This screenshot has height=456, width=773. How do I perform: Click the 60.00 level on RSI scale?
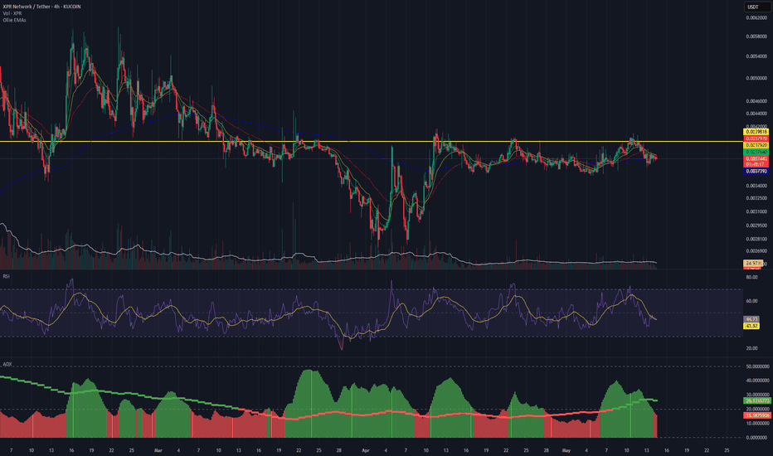coord(751,301)
